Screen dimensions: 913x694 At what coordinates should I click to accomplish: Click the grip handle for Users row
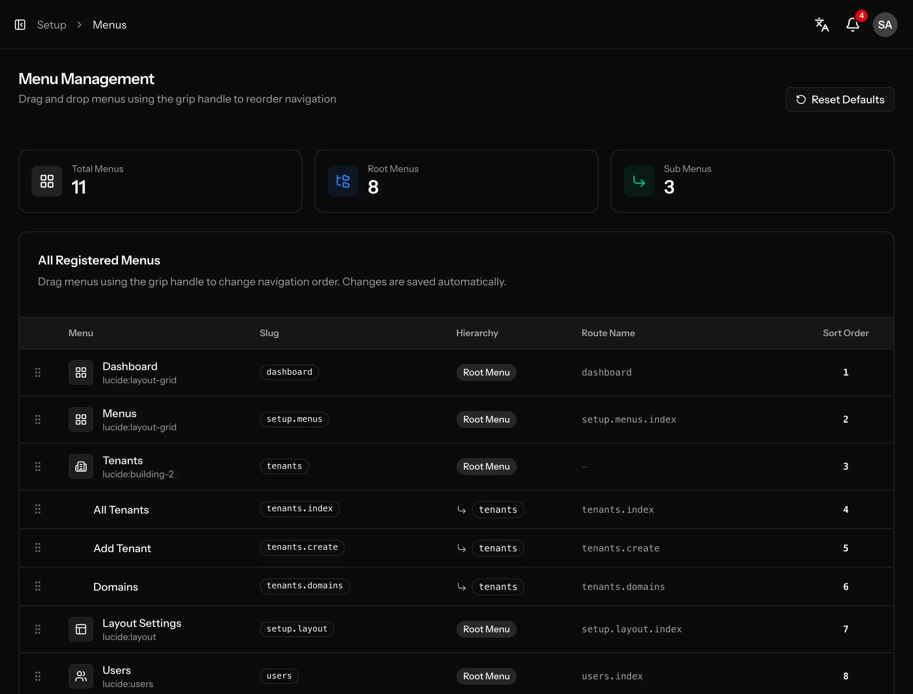tap(38, 676)
